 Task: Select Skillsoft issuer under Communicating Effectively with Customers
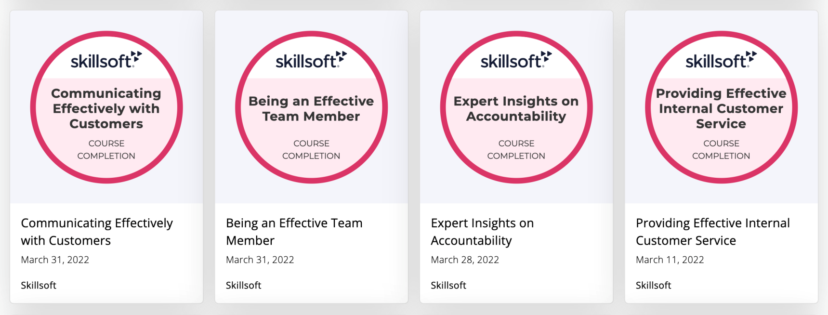pyautogui.click(x=39, y=285)
